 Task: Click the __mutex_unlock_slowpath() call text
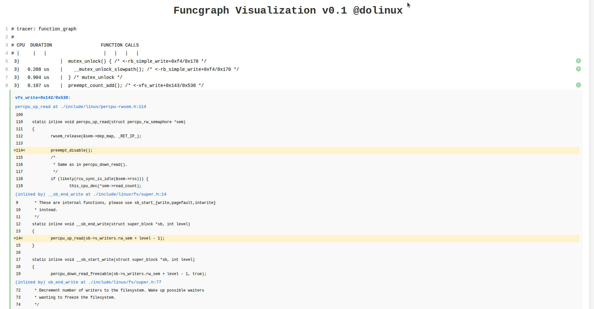coord(108,69)
